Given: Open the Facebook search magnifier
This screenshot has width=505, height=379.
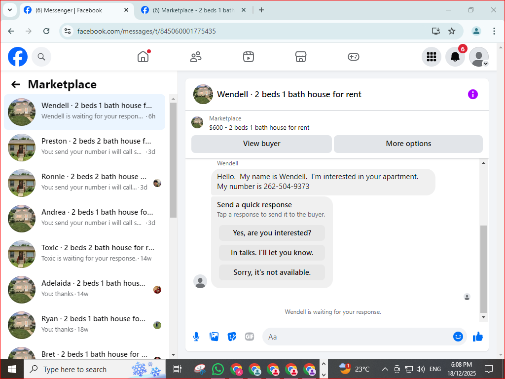Looking at the screenshot, I should tap(41, 57).
